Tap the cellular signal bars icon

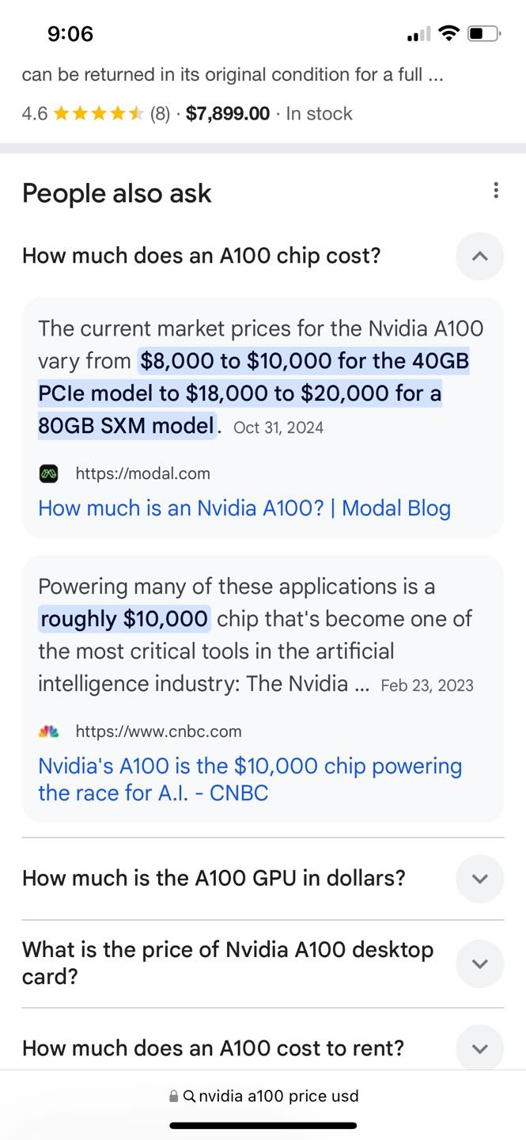tap(418, 34)
